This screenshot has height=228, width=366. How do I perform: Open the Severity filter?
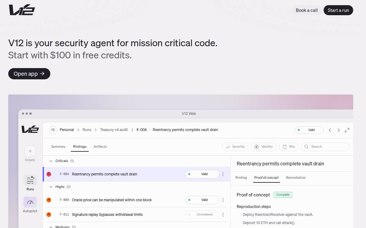point(235,147)
